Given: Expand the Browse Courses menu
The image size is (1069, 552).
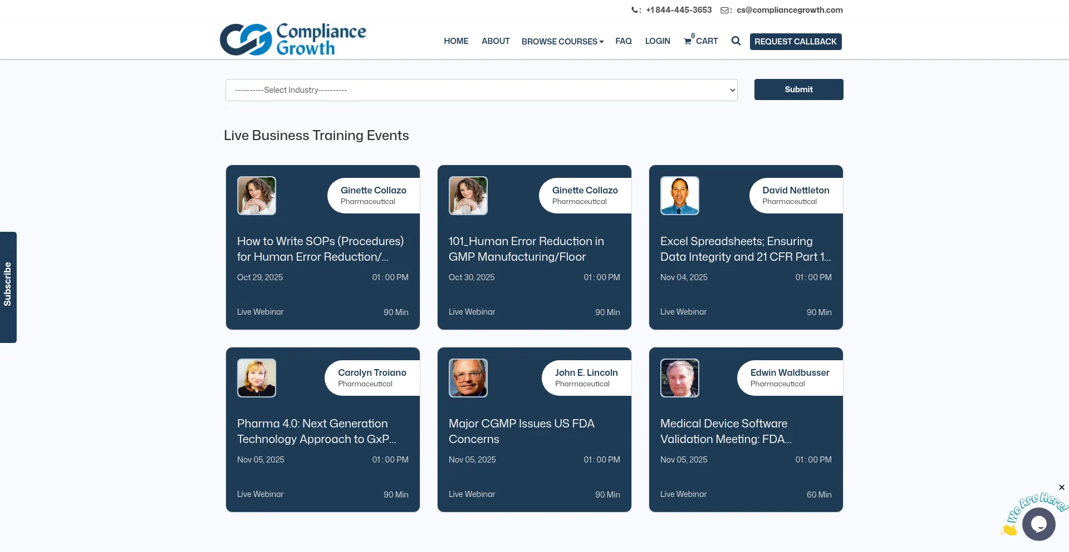Looking at the screenshot, I should [562, 42].
